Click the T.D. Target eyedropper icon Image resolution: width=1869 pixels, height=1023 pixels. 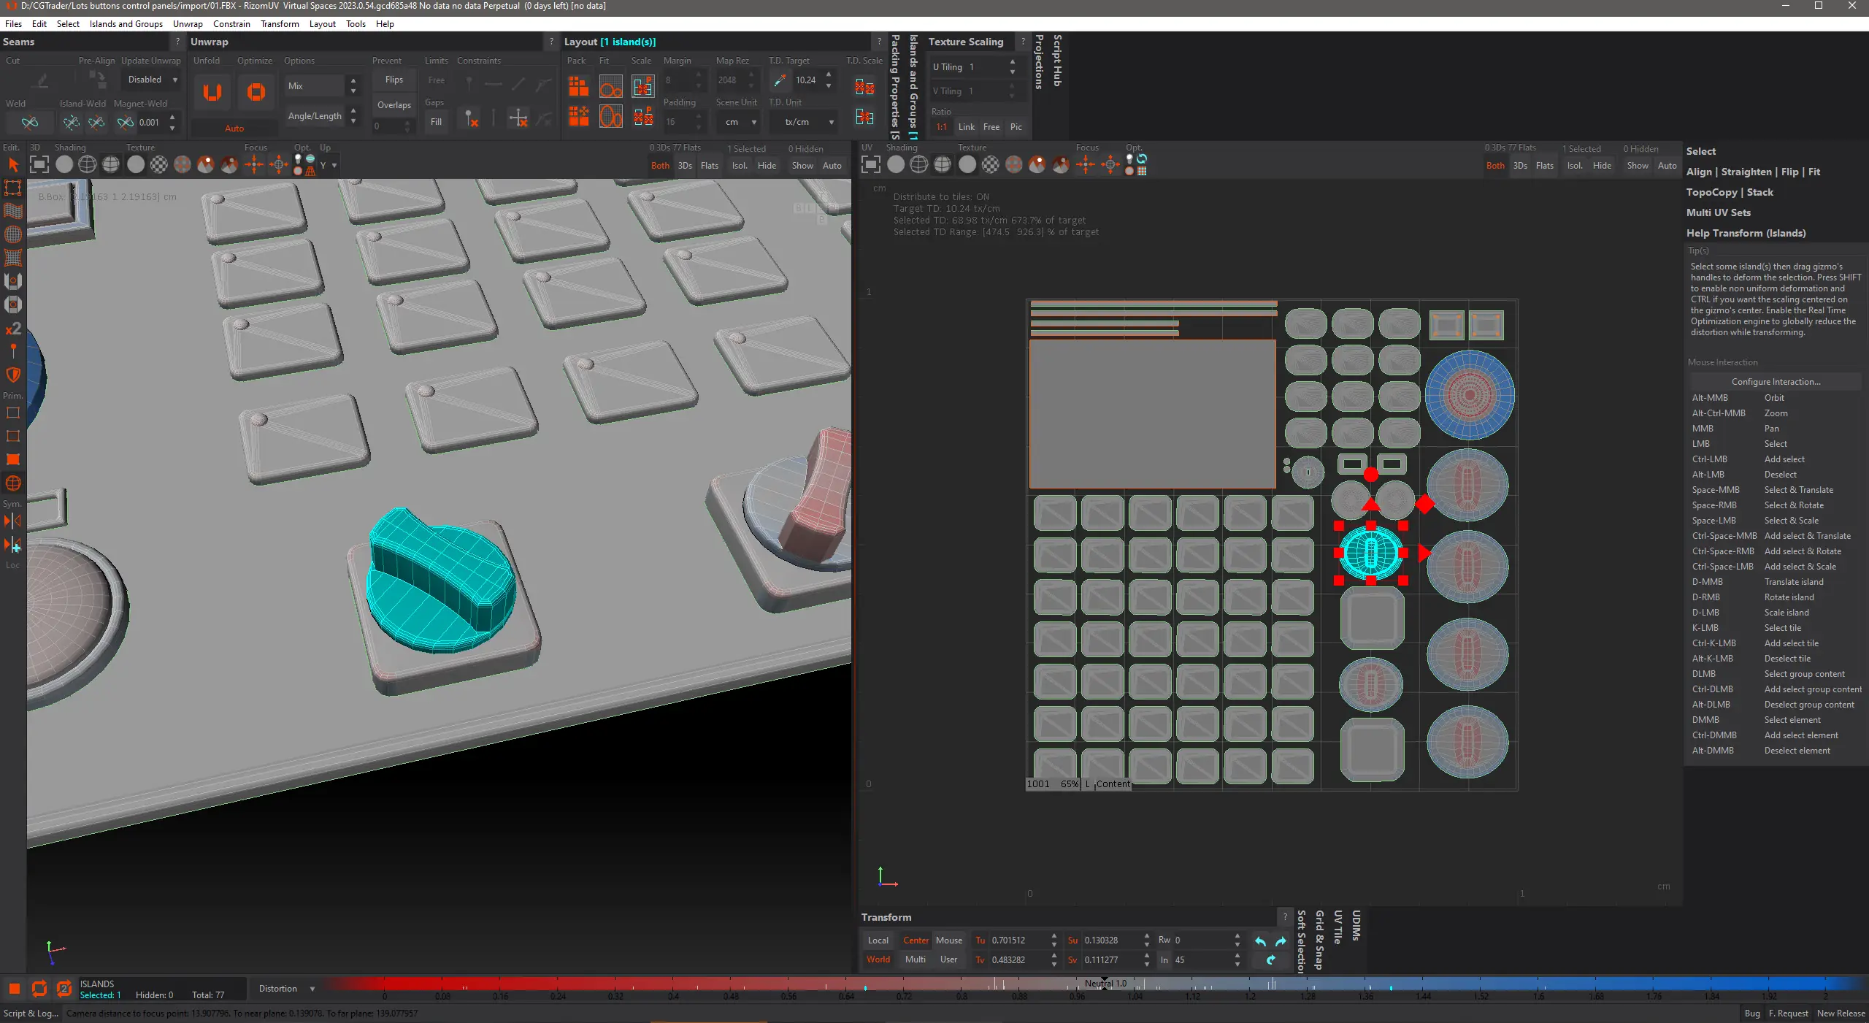pos(780,80)
